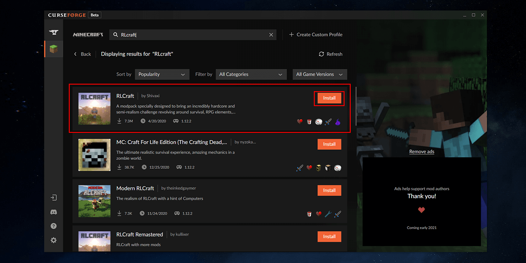Click the heart icon on Craft For Life
Screen dimensions: 526x263
tap(309, 168)
